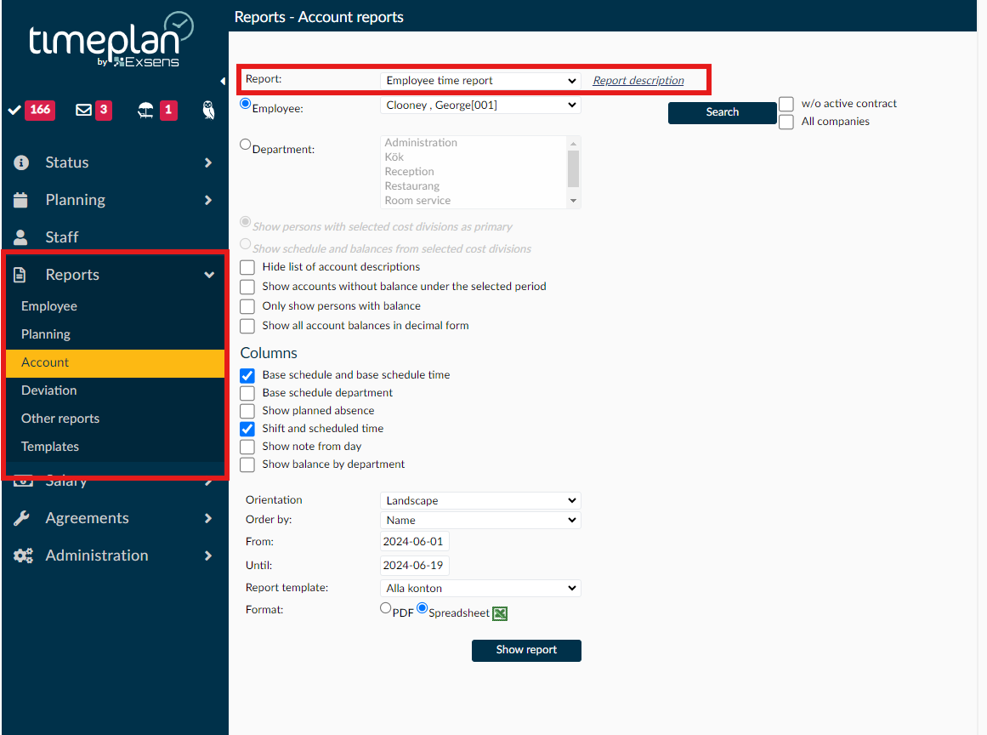The image size is (987, 735).
Task: Open the Planning calendar icon
Action: (x=21, y=200)
